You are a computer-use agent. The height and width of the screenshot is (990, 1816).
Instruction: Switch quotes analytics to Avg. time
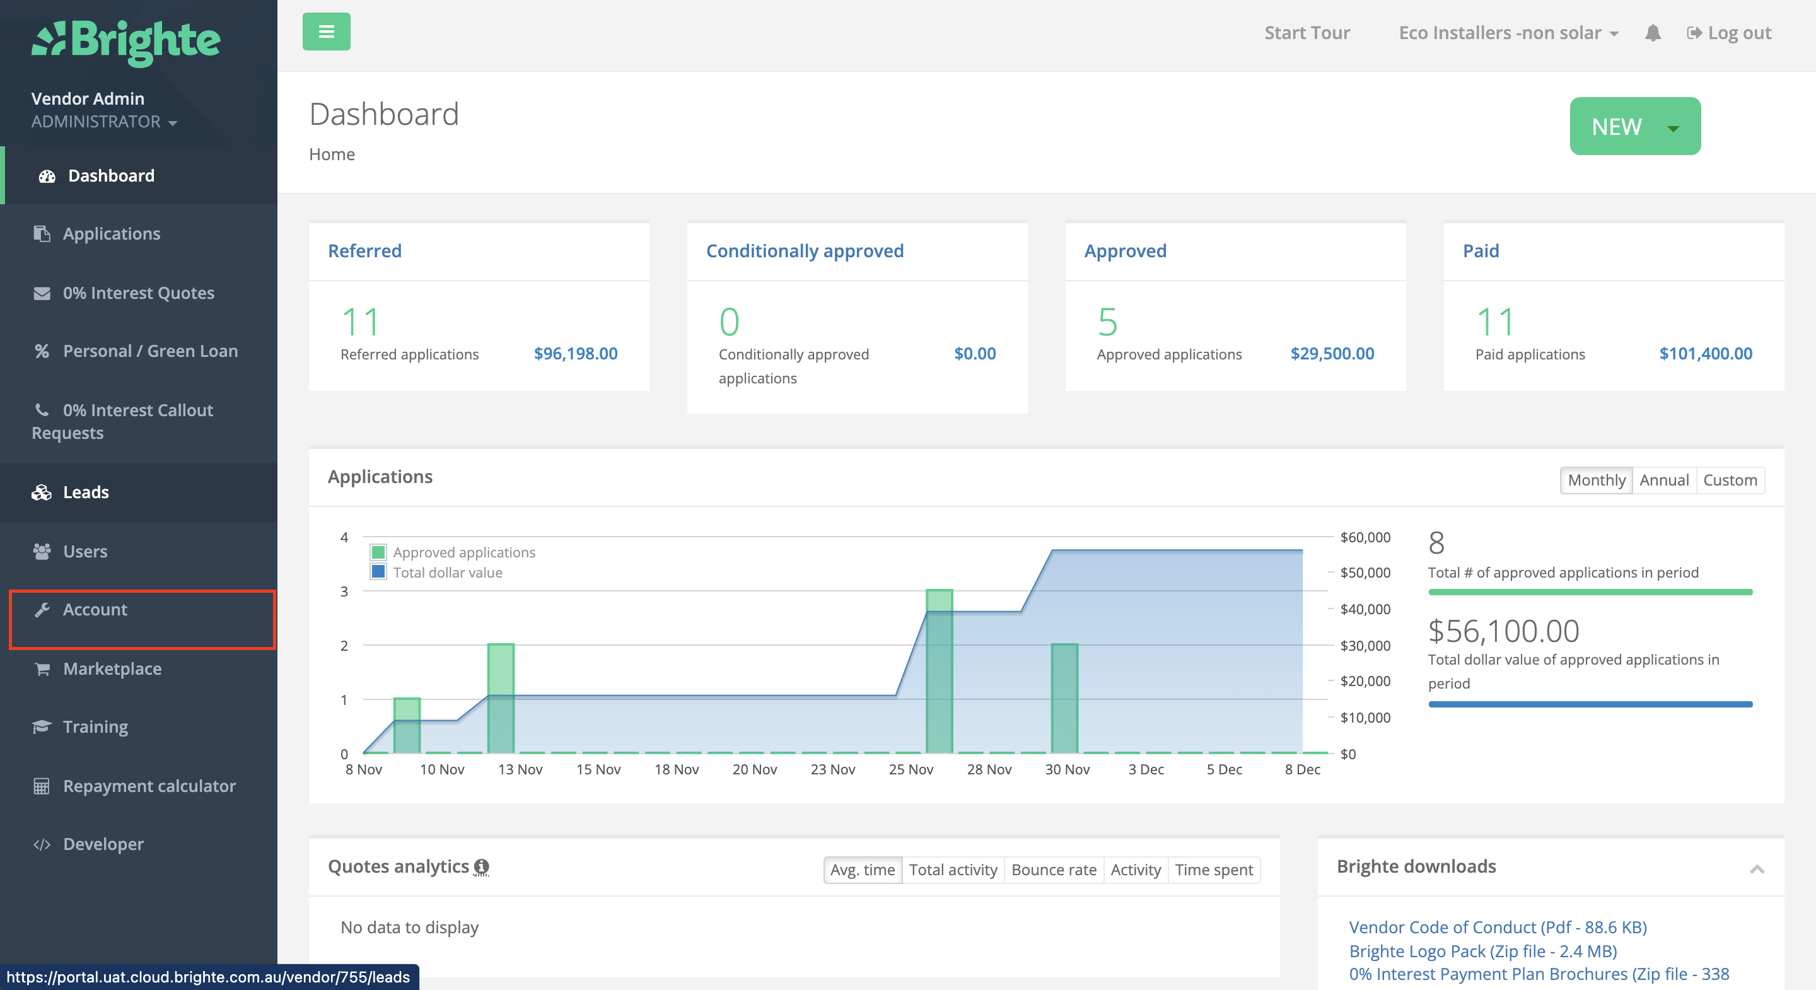[862, 870]
